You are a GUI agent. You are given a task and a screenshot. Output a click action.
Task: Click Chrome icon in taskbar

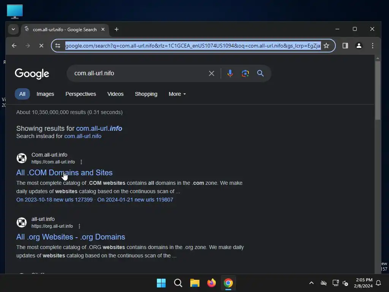[228, 283]
